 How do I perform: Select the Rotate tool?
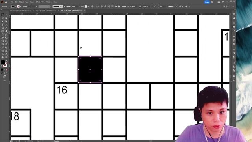(x=3, y=34)
